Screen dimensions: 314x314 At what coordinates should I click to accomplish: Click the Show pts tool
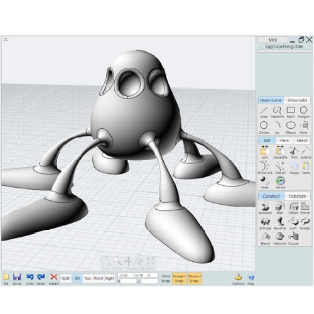pyautogui.click(x=265, y=168)
